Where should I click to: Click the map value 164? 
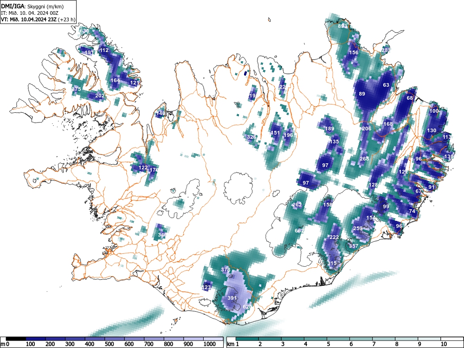pyautogui.click(x=115, y=80)
